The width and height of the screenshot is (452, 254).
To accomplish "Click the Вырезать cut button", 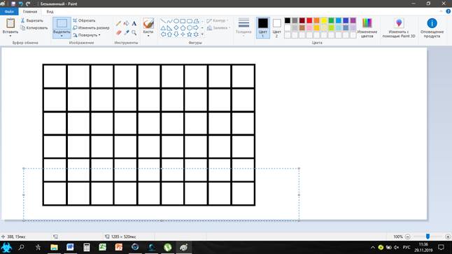I will pyautogui.click(x=31, y=20).
